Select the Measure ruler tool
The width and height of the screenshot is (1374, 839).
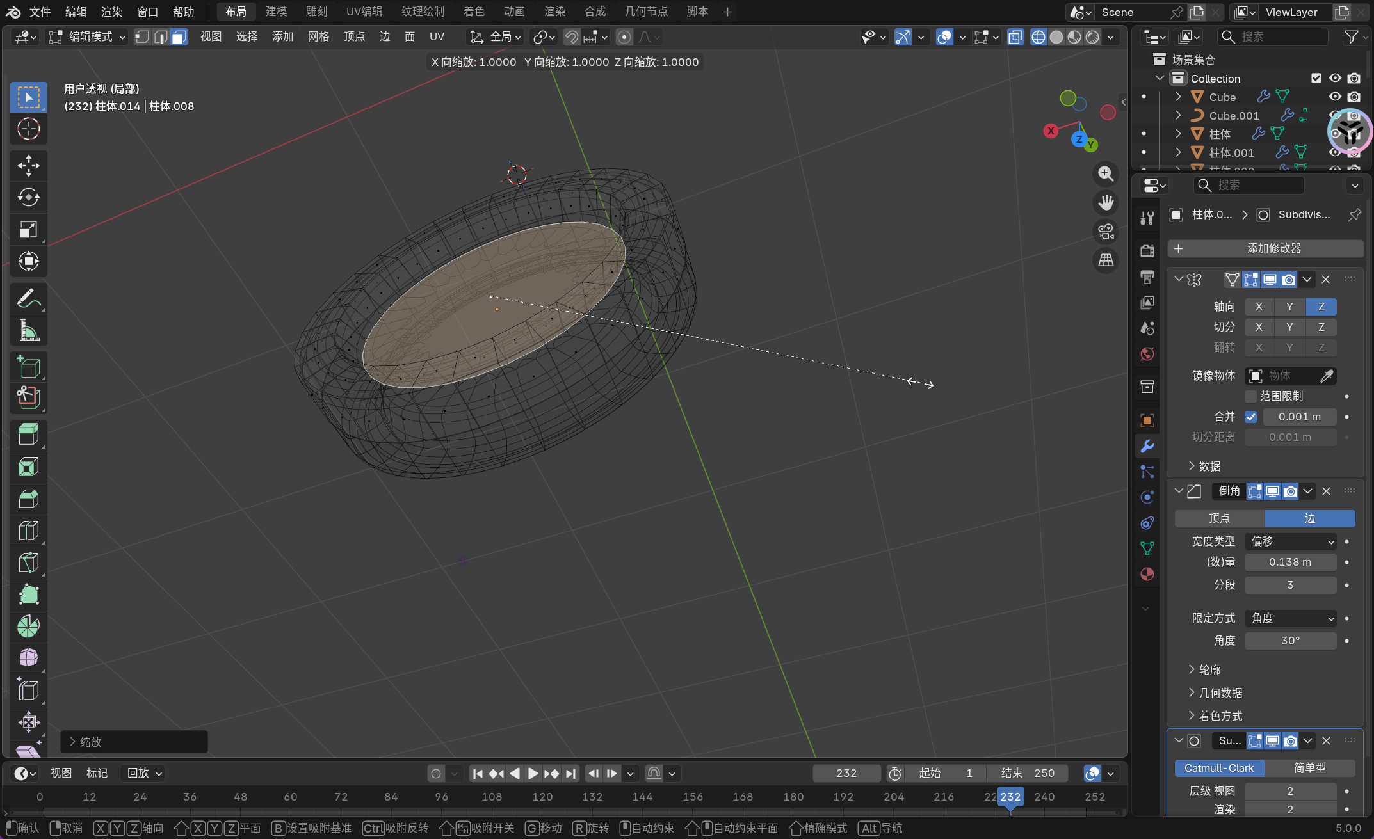pos(28,330)
